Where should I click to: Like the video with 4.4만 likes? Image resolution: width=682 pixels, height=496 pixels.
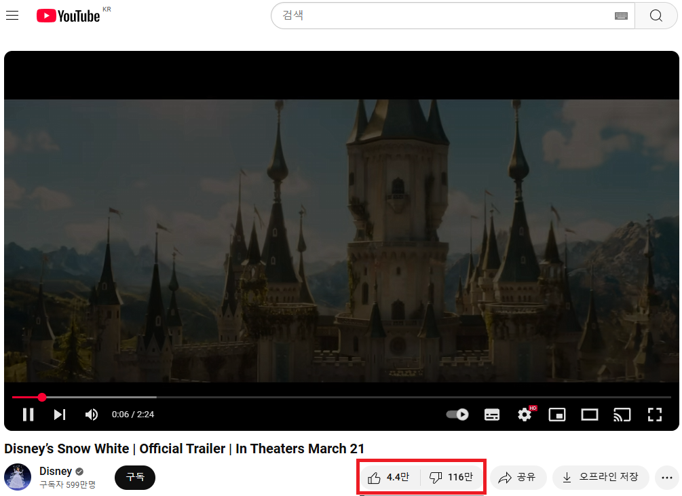point(388,477)
